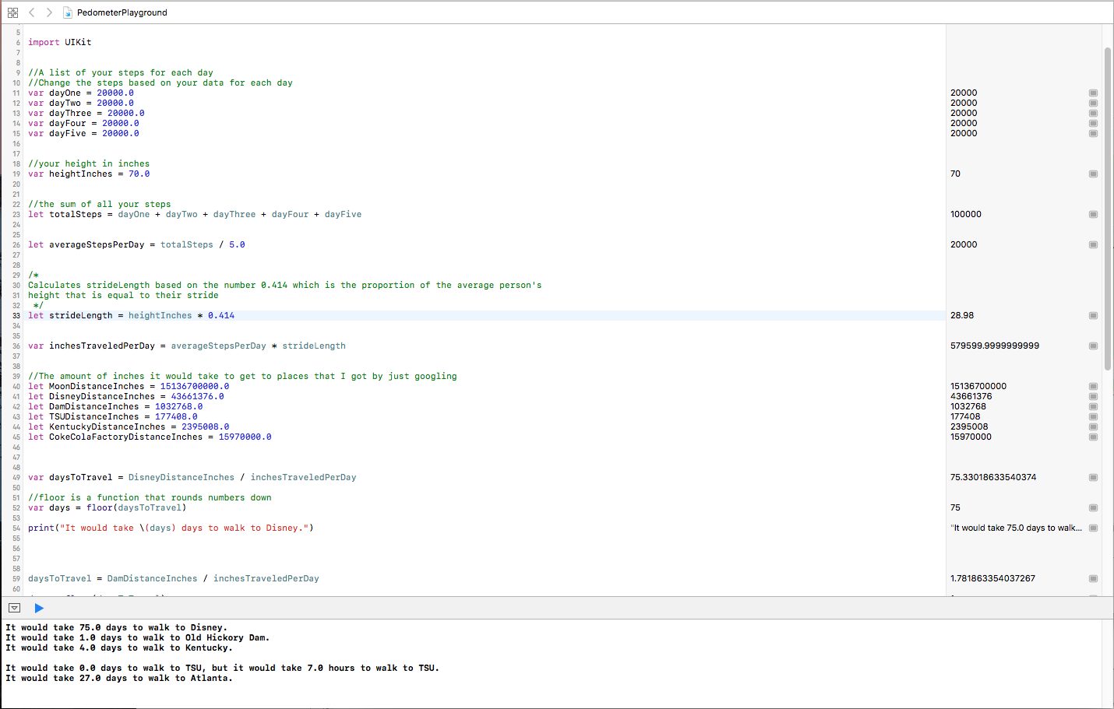Click result value 75.33018633540374
This screenshot has height=709, width=1114.
coord(993,477)
